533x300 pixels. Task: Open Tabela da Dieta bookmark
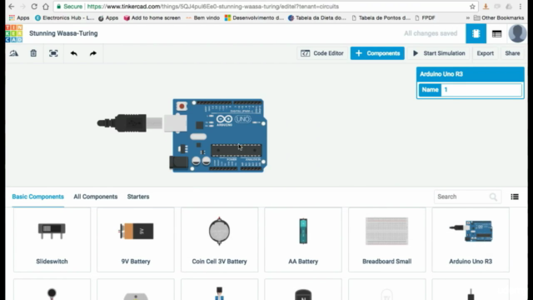[316, 17]
